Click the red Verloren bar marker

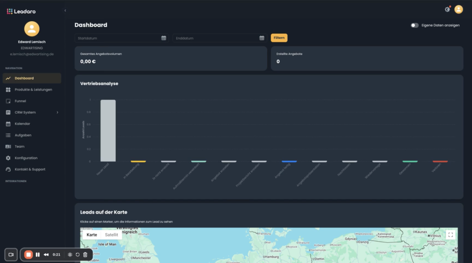440,161
